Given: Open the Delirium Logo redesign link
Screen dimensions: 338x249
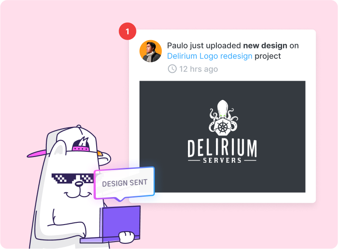Looking at the screenshot, I should [x=209, y=56].
